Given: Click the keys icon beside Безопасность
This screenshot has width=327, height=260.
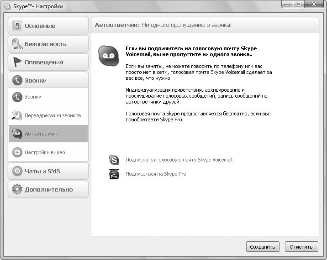Looking at the screenshot, I should click(x=17, y=44).
